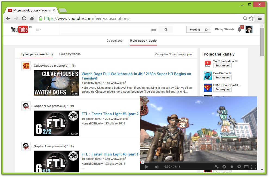Image resolution: width=269 pixels, height=177 pixels.
Task: Click the browser forward arrow
Action: tap(16, 18)
